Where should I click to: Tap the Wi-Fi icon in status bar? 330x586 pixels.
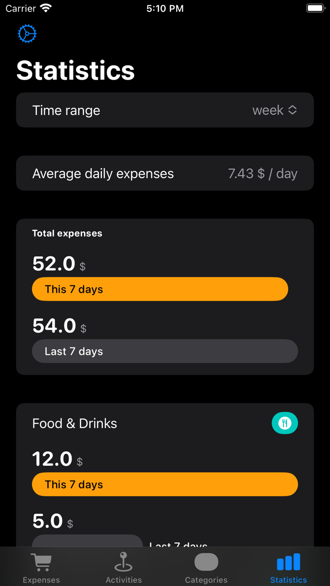[x=46, y=8]
